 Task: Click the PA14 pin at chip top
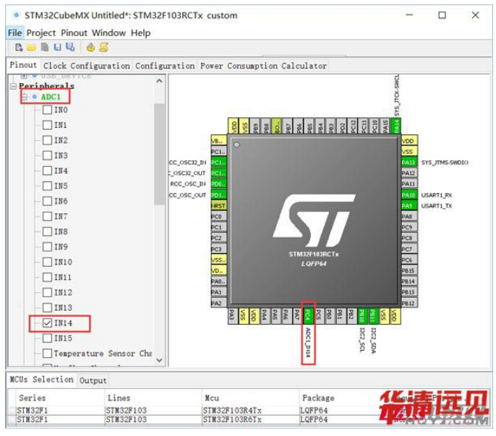point(395,126)
